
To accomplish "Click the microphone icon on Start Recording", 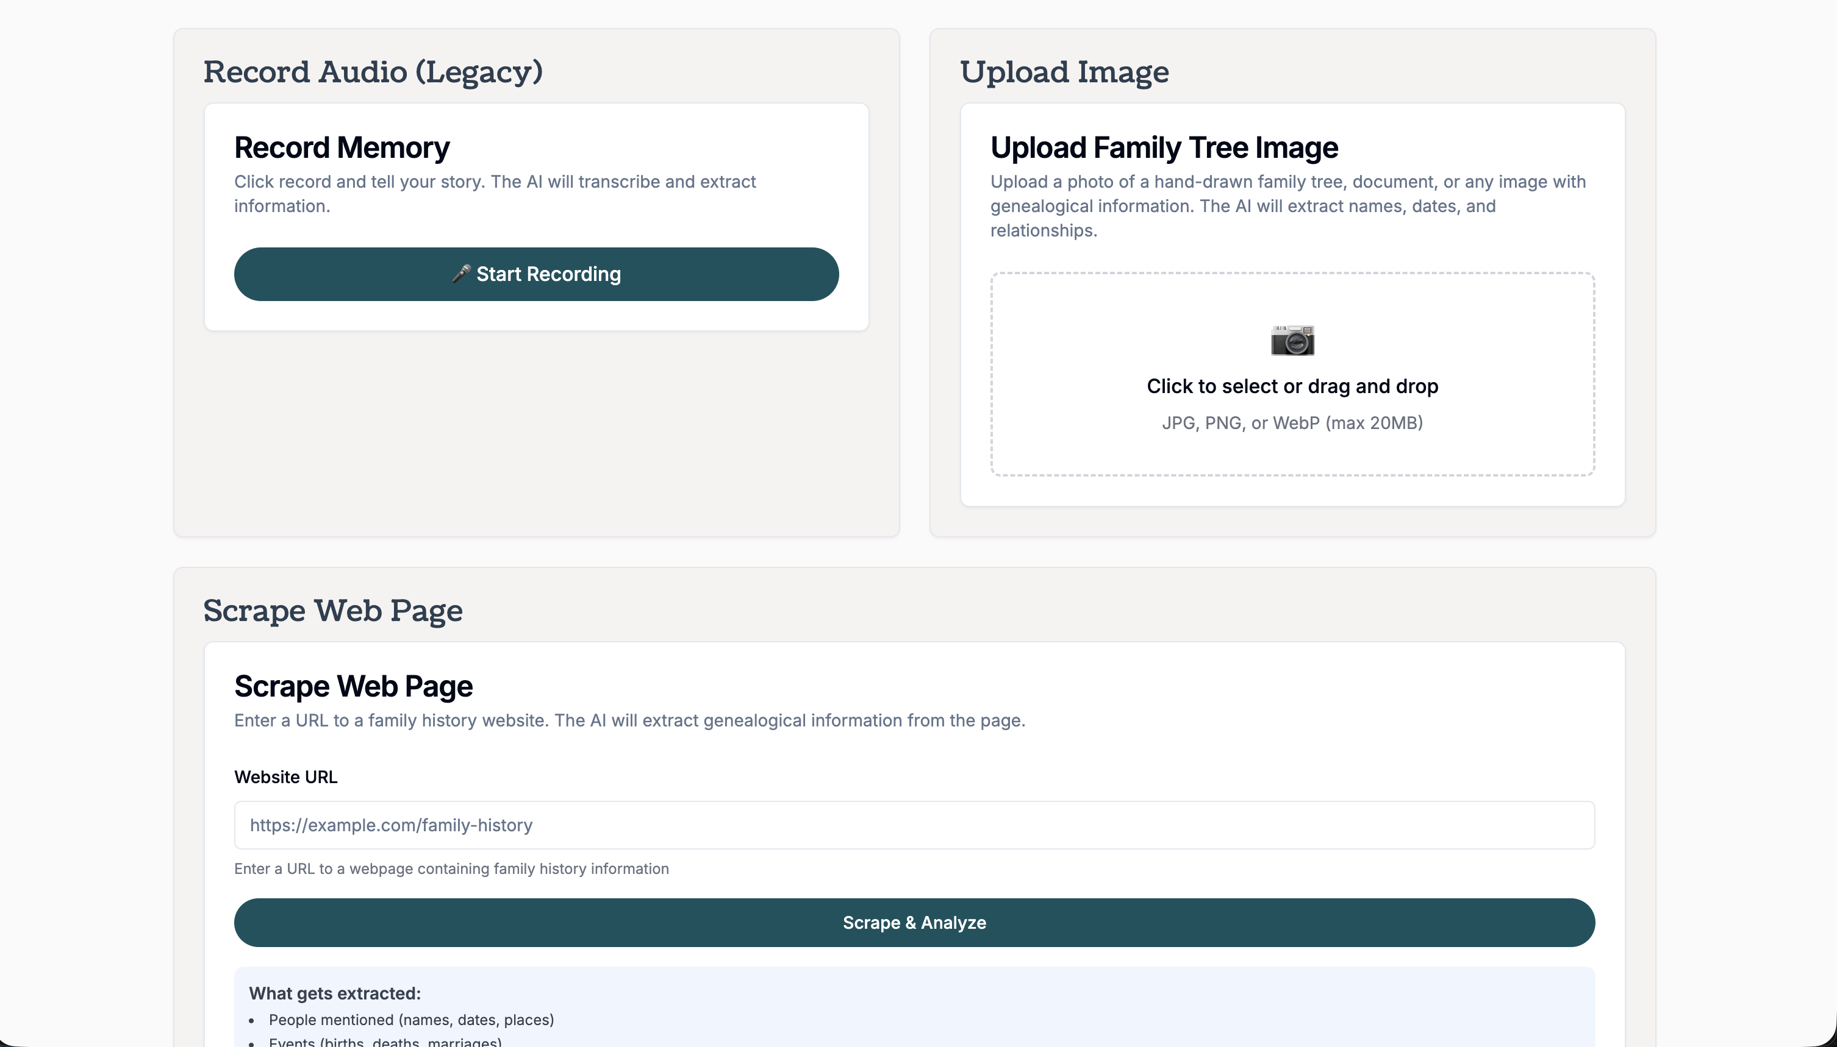I will (x=460, y=274).
